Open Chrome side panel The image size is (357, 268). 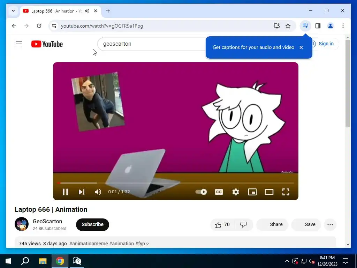[x=318, y=26]
